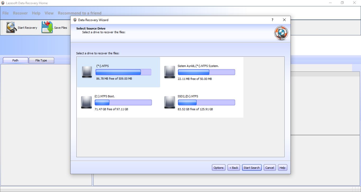Click usage bar of SSD2 D: drive
Image resolution: width=361 pixels, height=192 pixels.
[206, 103]
